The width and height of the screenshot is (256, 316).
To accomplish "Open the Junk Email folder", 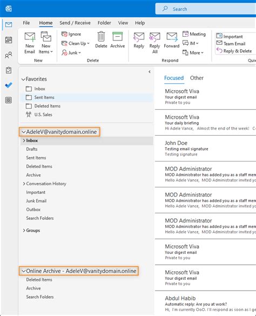I will [86, 201].
